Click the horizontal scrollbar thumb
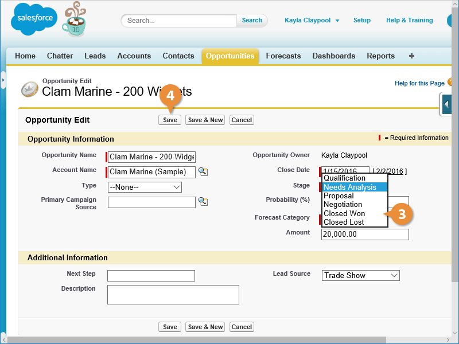This screenshot has width=459, height=344. pyautogui.click(x=197, y=340)
